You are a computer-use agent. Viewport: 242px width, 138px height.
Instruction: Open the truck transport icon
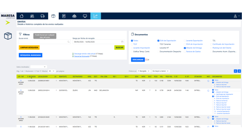click(x=43, y=16)
